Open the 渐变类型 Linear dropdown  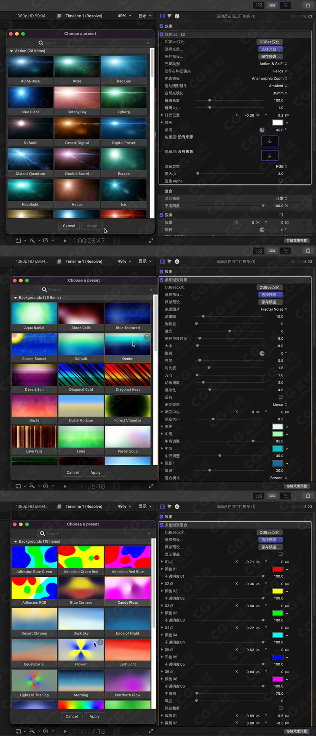[280, 405]
